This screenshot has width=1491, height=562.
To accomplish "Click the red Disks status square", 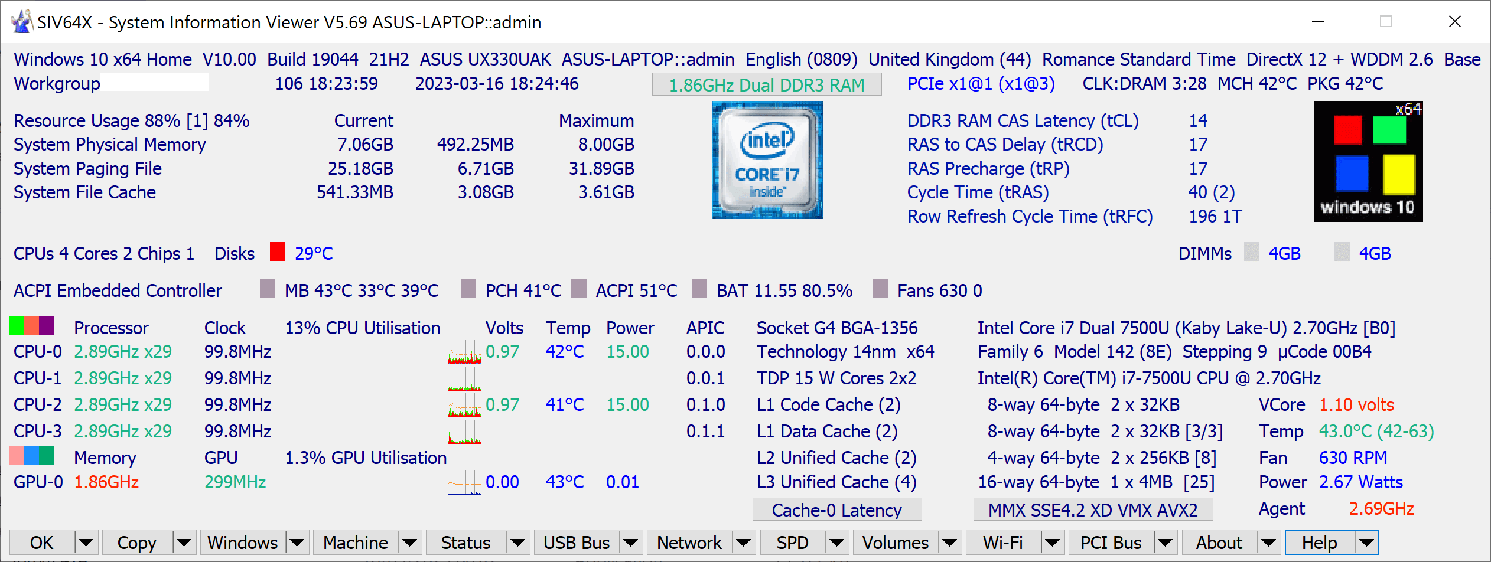I will point(278,251).
